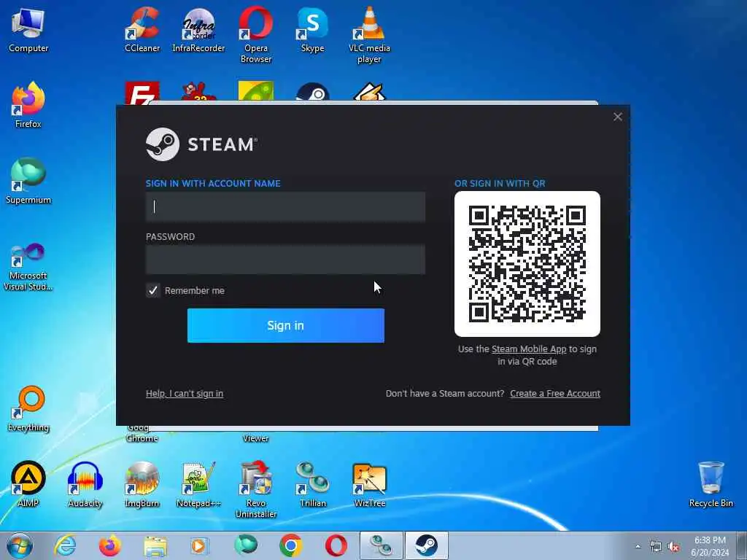Select the Skype desktop shortcut
Screen dimensions: 747x560
point(312,29)
